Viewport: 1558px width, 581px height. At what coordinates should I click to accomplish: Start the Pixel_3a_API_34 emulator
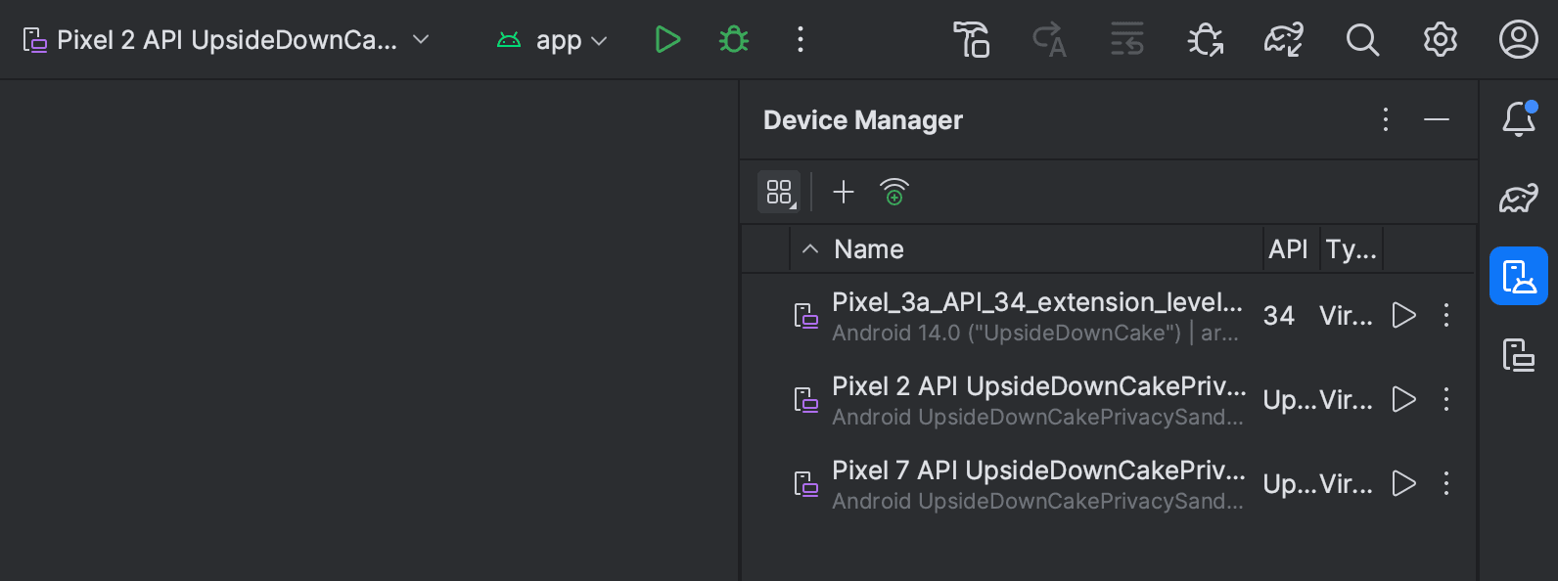(x=1404, y=315)
